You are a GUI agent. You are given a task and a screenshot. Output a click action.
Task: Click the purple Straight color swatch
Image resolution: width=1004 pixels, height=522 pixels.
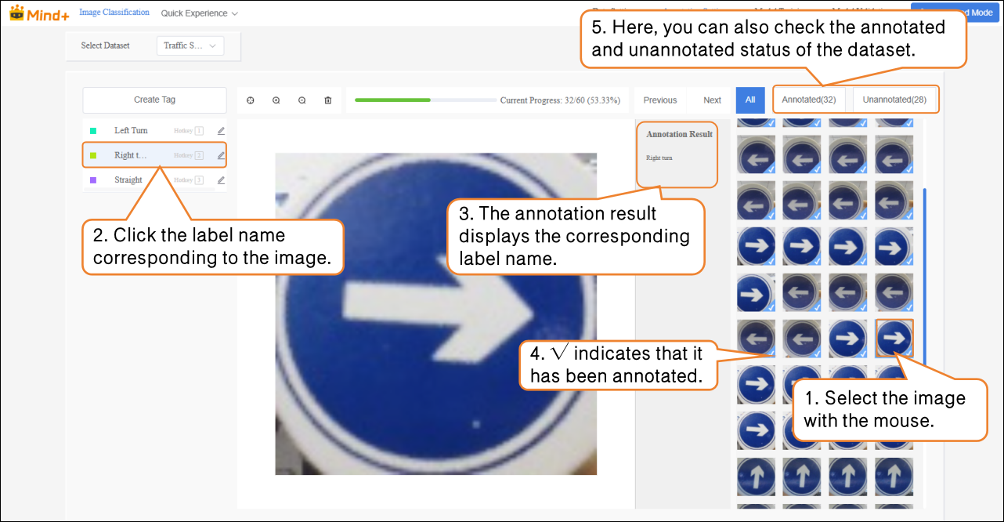[93, 180]
